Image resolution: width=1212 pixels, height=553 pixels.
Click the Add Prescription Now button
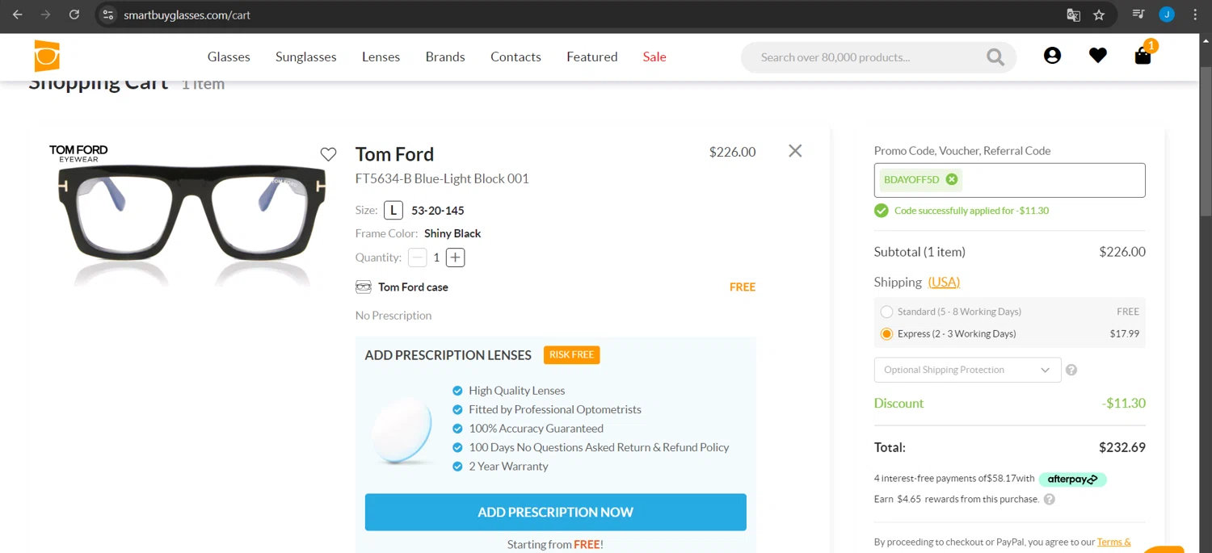(555, 512)
